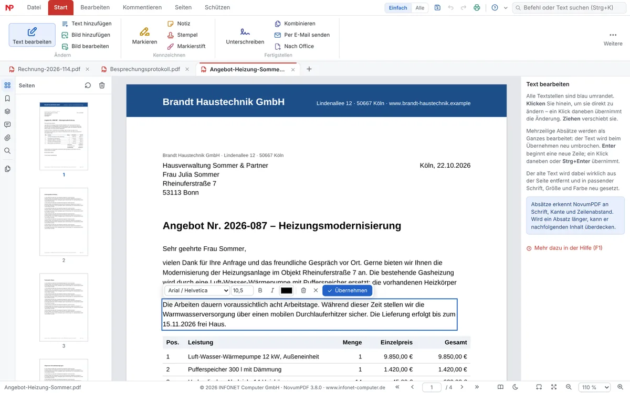Image resolution: width=630 pixels, height=393 pixels.
Task: Open the Arial / Helvetica font dropdown
Action: (197, 290)
